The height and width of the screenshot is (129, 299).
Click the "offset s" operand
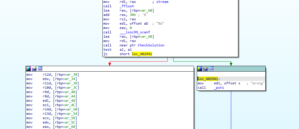(x=232, y=83)
